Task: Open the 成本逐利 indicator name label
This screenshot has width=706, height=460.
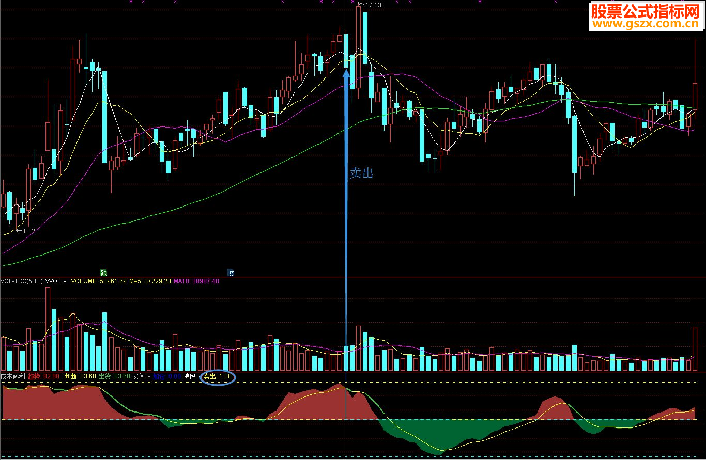Action: [x=13, y=376]
